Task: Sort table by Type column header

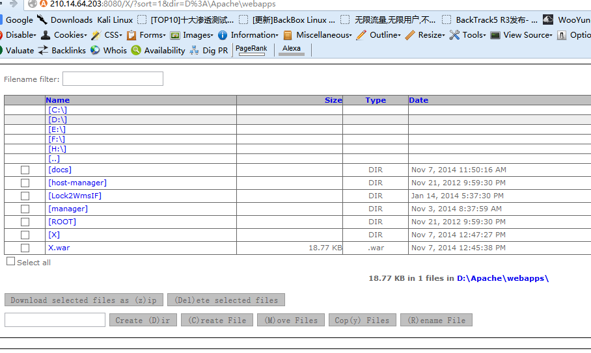Action: (x=376, y=100)
